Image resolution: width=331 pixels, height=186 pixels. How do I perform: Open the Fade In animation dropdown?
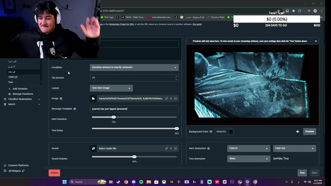[249, 148]
